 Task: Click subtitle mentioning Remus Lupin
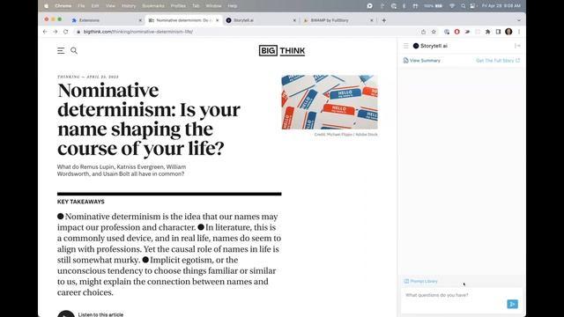tap(122, 170)
